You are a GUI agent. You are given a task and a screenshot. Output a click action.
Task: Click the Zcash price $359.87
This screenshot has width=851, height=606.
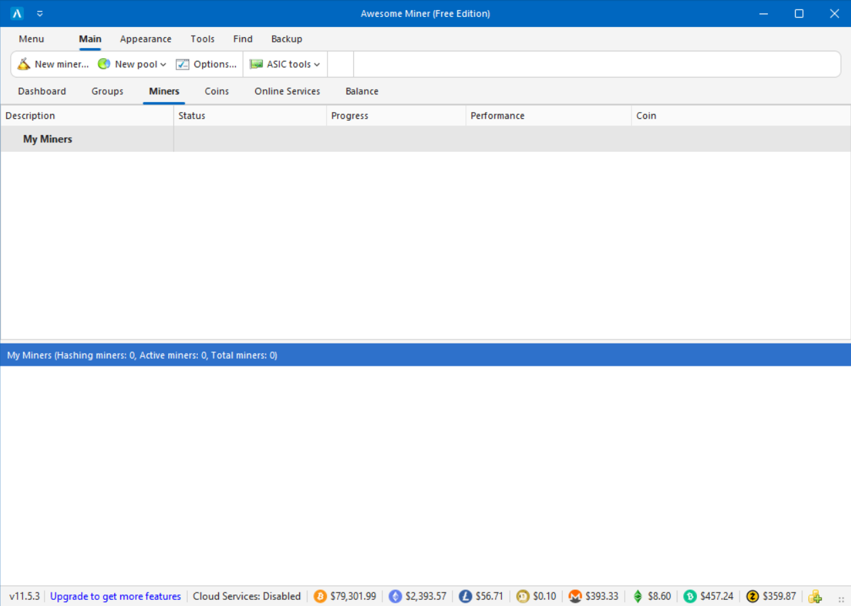[779, 597]
